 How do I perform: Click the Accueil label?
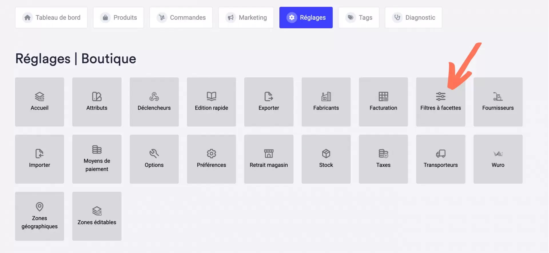tap(39, 108)
